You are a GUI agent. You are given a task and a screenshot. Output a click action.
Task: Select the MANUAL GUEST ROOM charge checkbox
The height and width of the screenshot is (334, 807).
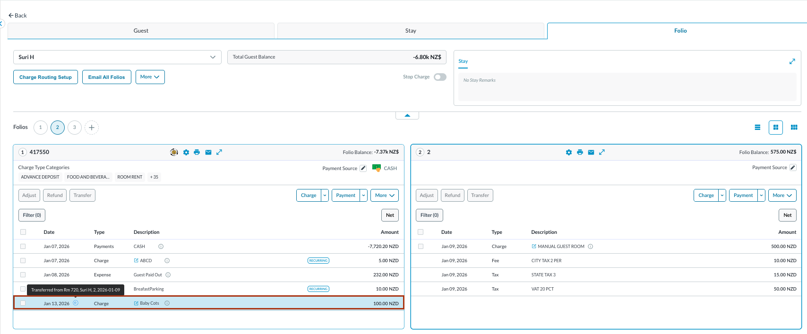pyautogui.click(x=421, y=247)
